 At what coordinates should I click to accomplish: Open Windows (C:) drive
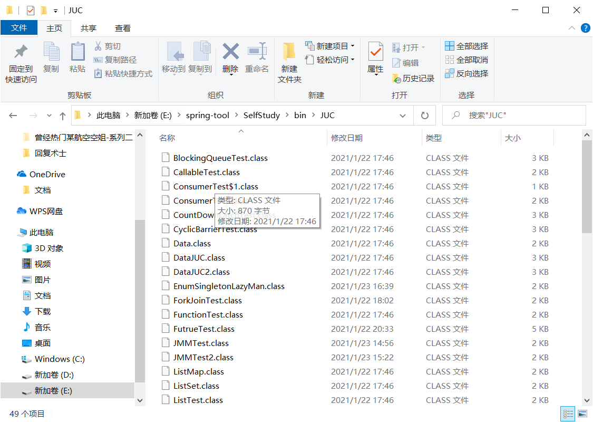pyautogui.click(x=60, y=359)
